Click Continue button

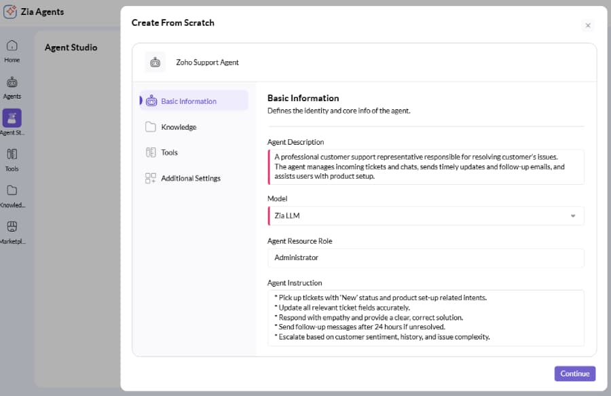click(575, 374)
